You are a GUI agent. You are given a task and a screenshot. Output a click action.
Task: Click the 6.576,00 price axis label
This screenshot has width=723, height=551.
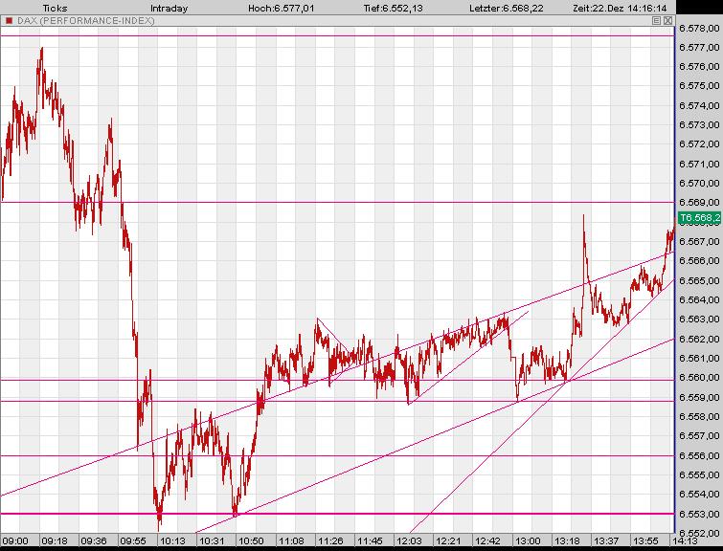pos(700,67)
